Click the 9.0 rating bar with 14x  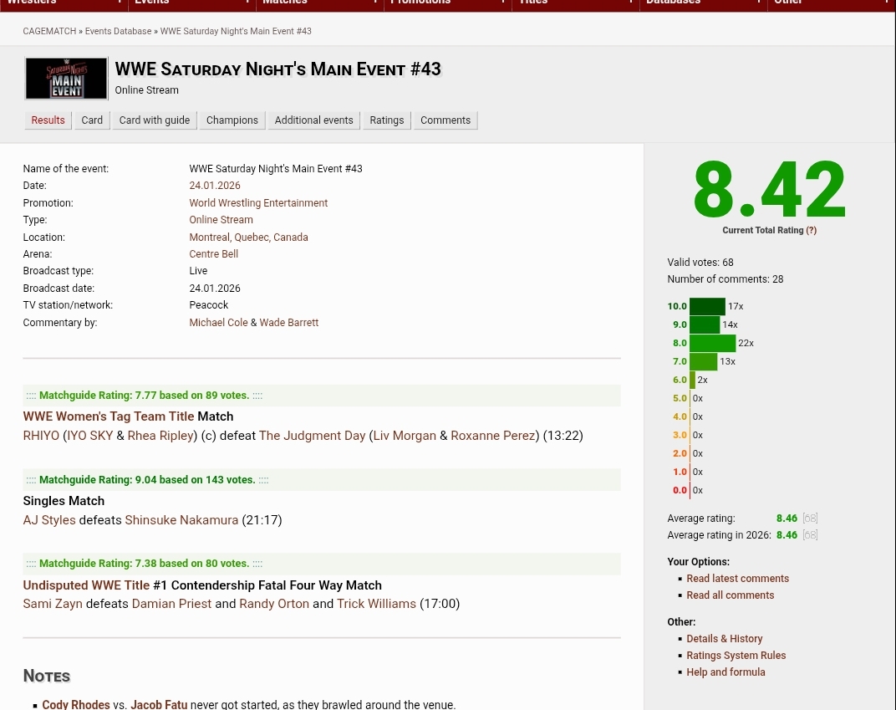[705, 324]
